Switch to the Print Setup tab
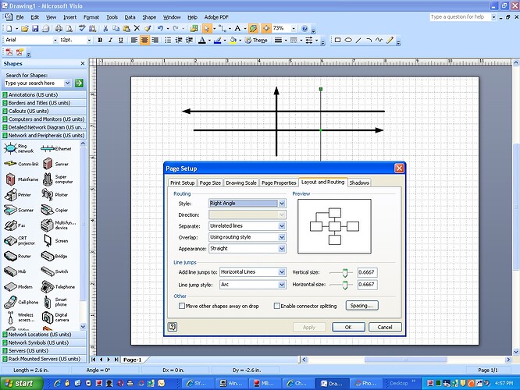Image resolution: width=520 pixels, height=390 pixels. coord(183,183)
